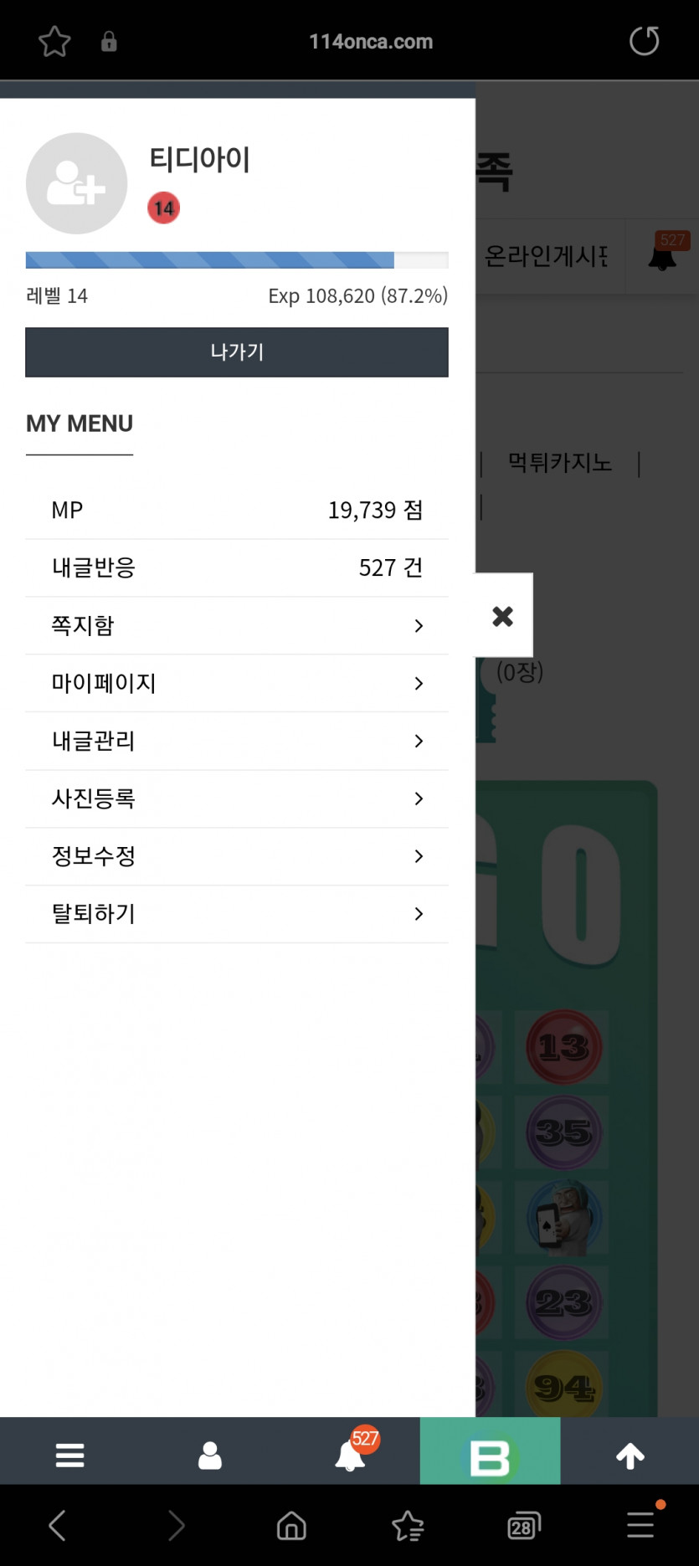Reload the page with the refresh icon
Viewport: 699px width, 1566px height.
(x=644, y=40)
